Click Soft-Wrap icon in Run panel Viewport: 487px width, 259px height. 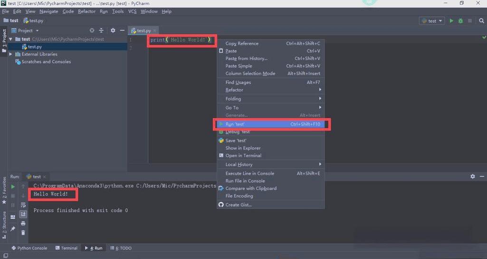(x=23, y=205)
